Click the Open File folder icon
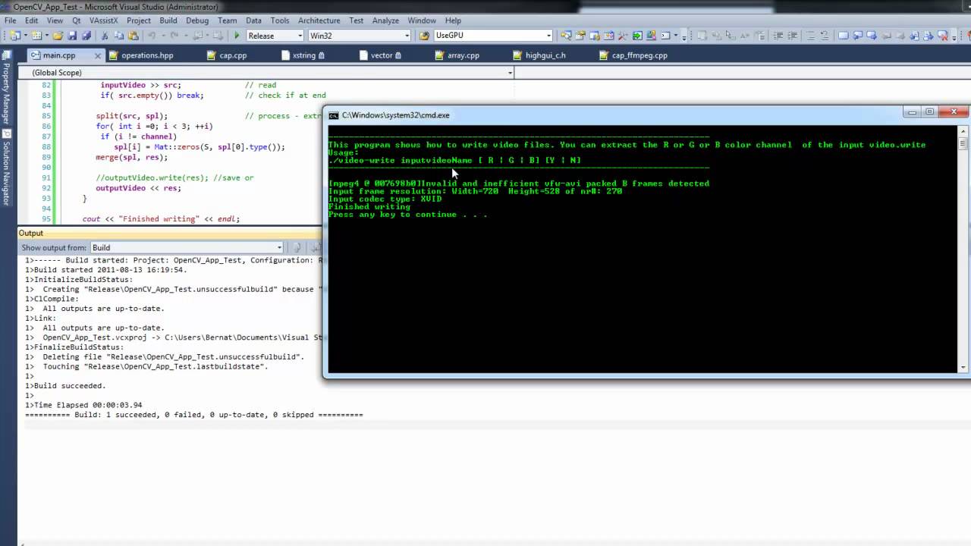This screenshot has height=546, width=971. click(x=58, y=36)
